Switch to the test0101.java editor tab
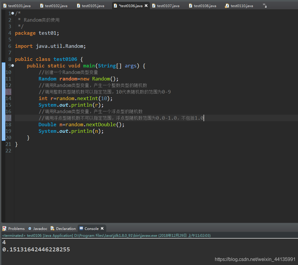The width and height of the screenshot is (298, 265). click(19, 6)
